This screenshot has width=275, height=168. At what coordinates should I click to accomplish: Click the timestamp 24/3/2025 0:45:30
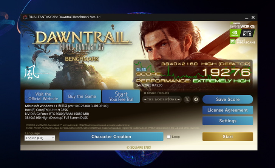click(x=149, y=85)
